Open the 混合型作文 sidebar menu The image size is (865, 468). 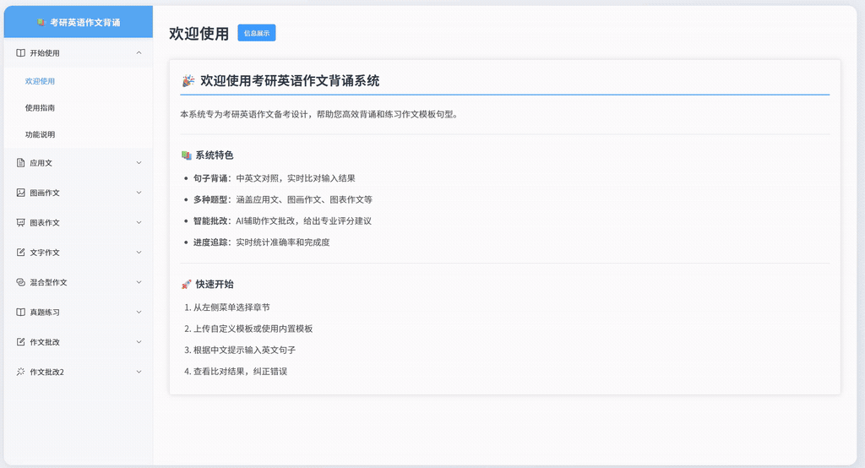coord(79,282)
